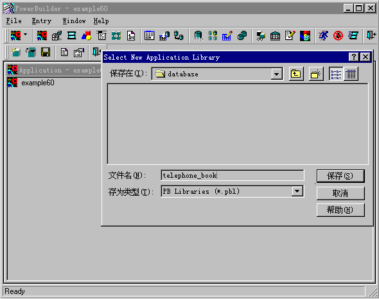Viewport: 379px width, 299px height.
Task: Click the Run application running-man icon
Action: (323, 36)
